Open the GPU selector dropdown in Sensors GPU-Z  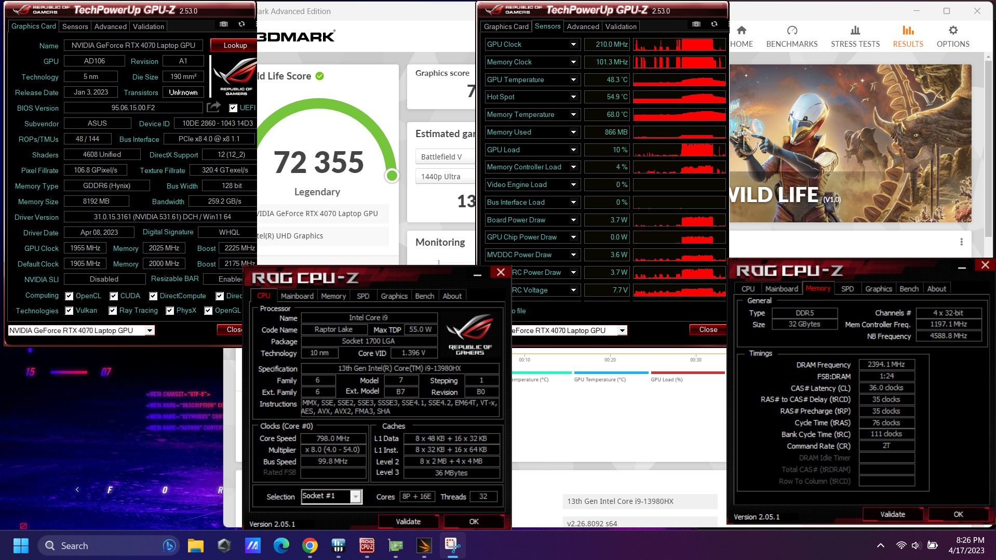[x=622, y=330]
